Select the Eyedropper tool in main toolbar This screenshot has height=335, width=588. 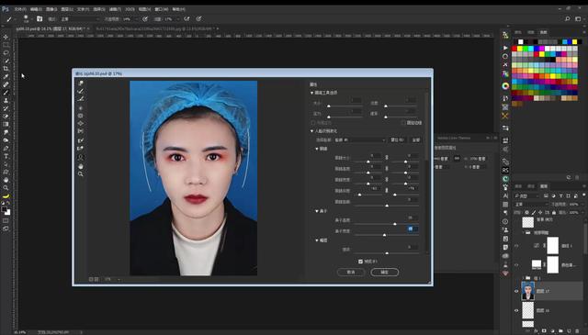tap(6, 77)
